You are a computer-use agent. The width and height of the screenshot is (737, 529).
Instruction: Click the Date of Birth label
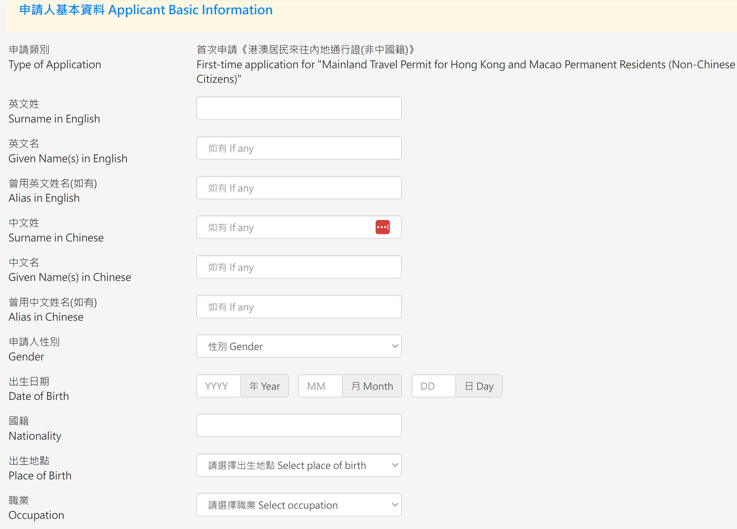point(39,389)
